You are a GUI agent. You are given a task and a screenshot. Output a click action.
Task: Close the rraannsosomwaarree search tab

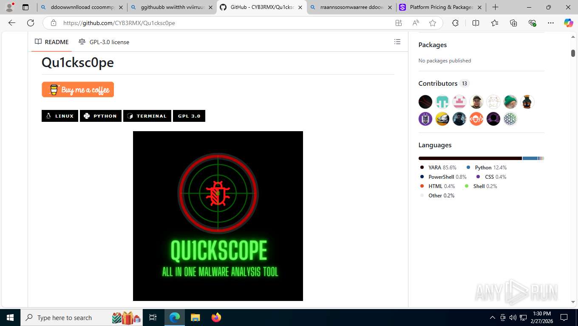click(x=390, y=7)
